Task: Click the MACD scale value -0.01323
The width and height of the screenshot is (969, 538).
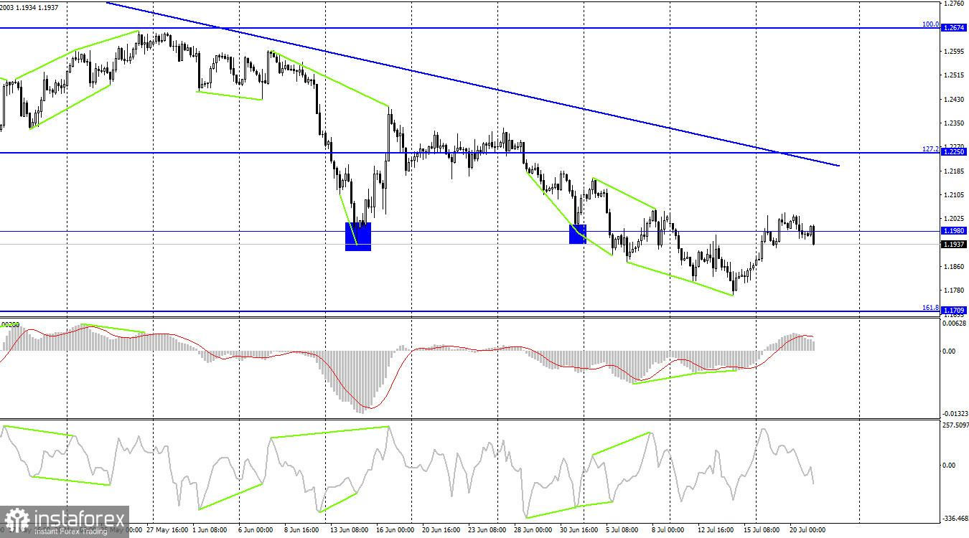Action: click(x=955, y=413)
